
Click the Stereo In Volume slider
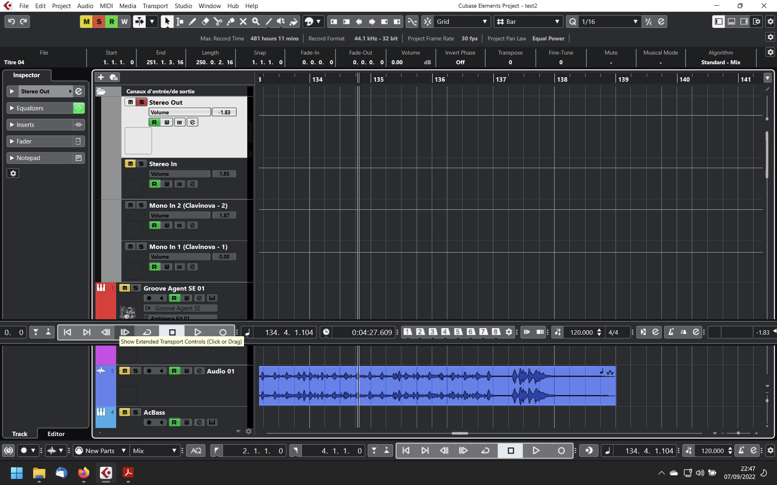coord(180,174)
